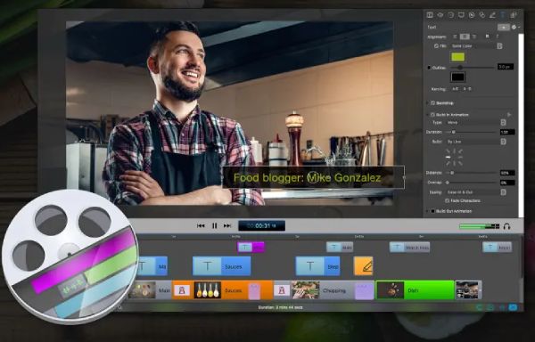Open the Audio properties inspector tab
The image size is (535, 342).
coord(440,15)
